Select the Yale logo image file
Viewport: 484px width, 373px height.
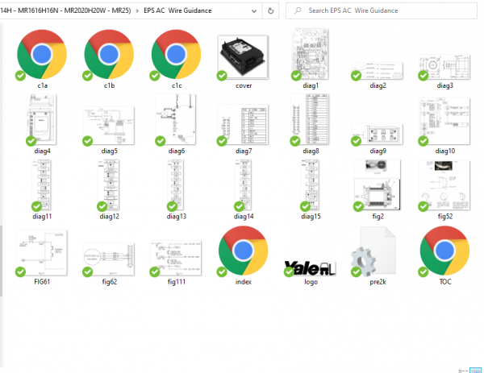point(311,268)
